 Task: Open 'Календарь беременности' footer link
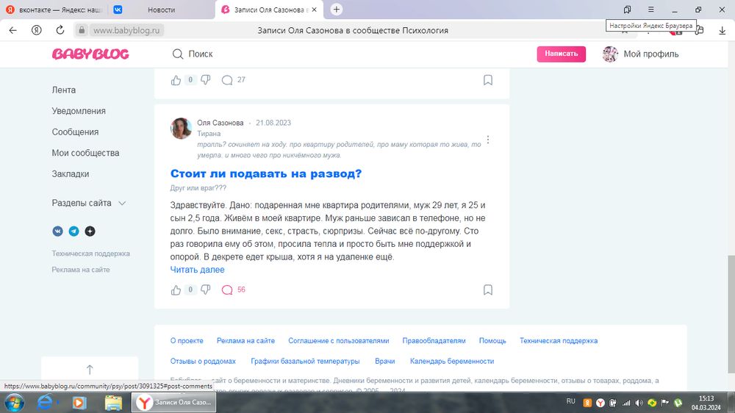[x=452, y=362]
